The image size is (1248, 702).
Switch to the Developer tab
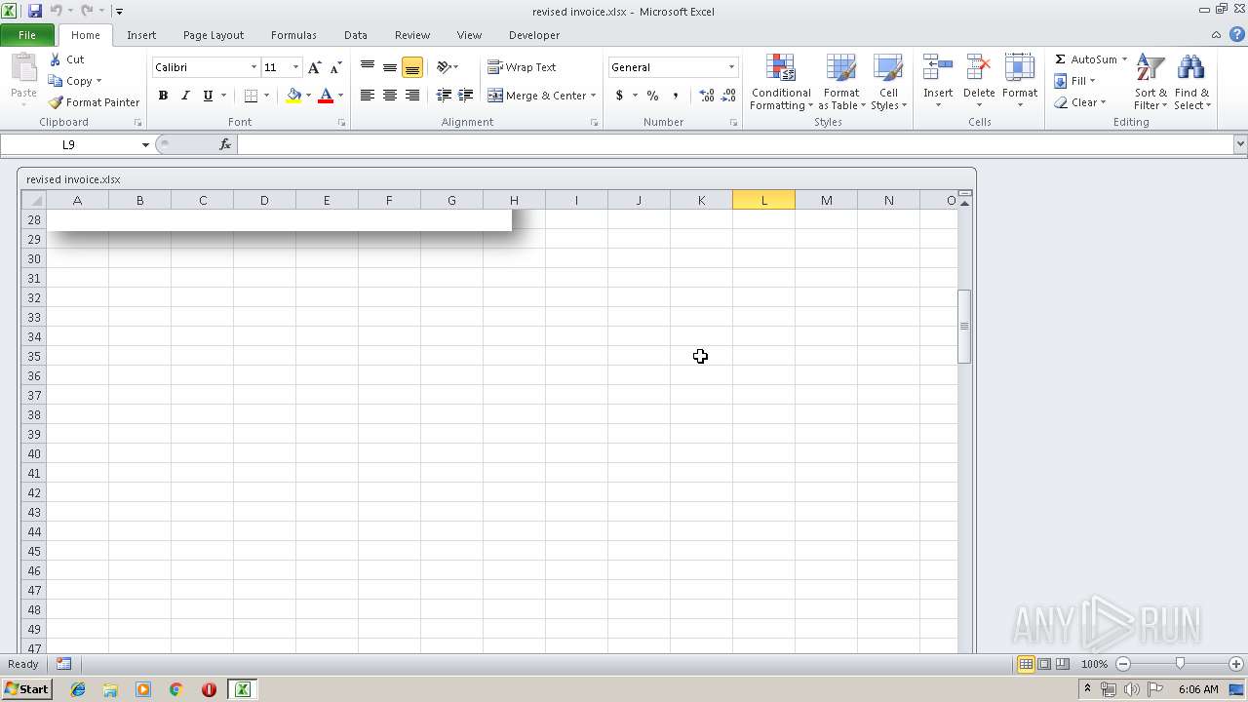(534, 35)
